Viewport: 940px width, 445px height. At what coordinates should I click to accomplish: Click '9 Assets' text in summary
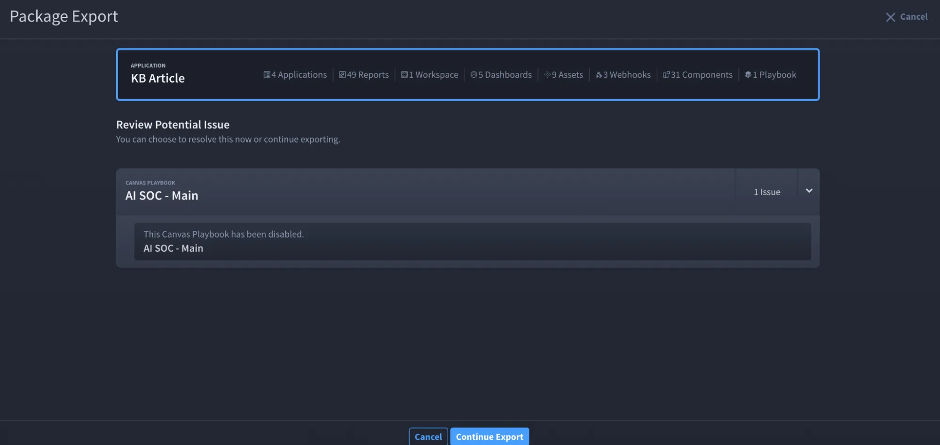pyautogui.click(x=568, y=75)
